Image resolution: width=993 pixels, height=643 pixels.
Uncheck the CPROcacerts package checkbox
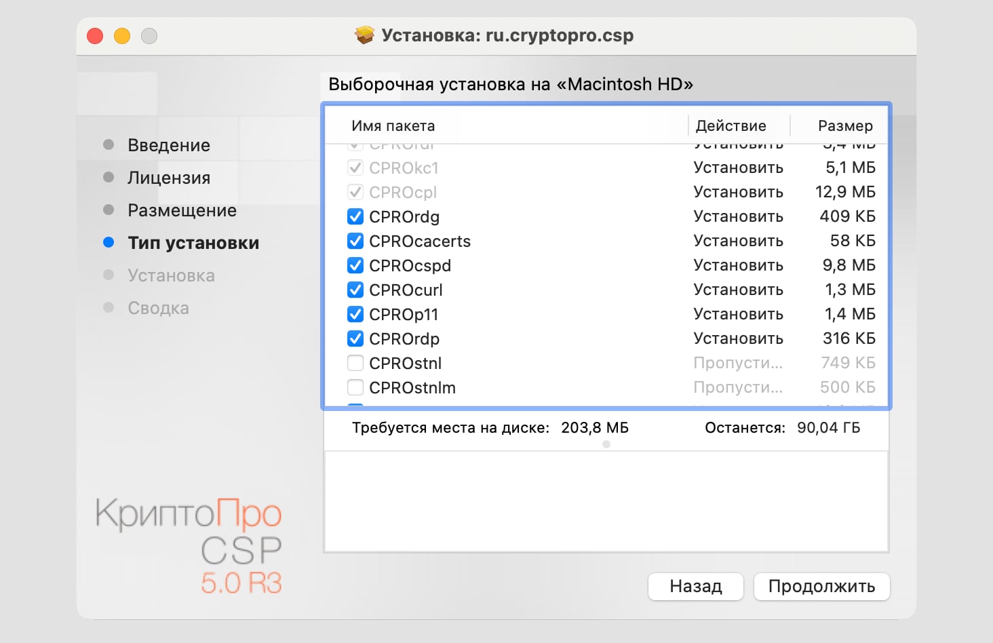pos(355,241)
